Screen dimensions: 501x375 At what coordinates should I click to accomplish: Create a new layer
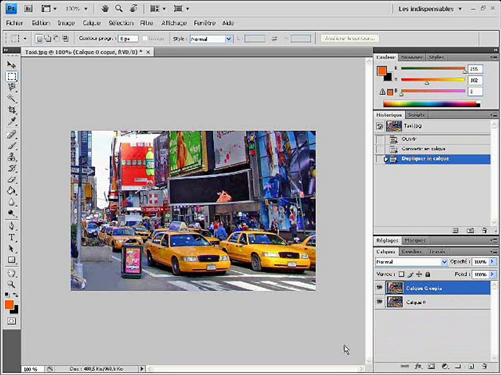(472, 366)
